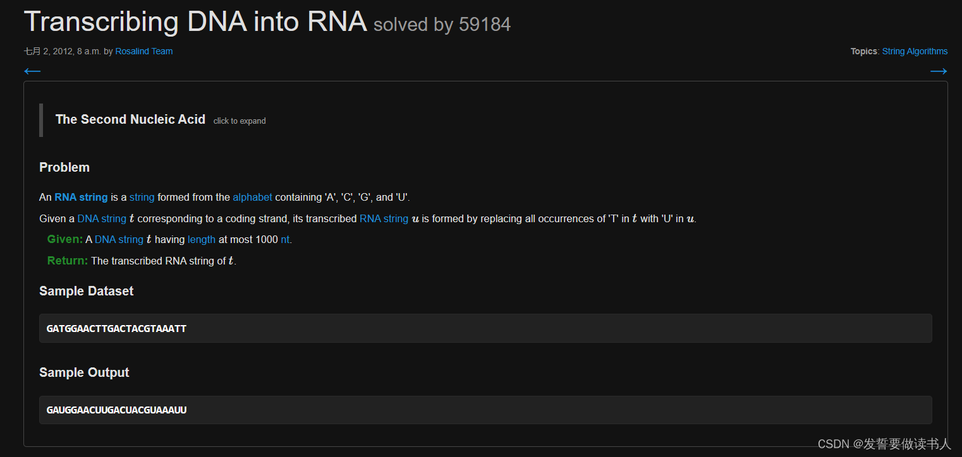Open the 'RNA string' glossary link
Viewport: 962px width, 457px height.
(81, 197)
